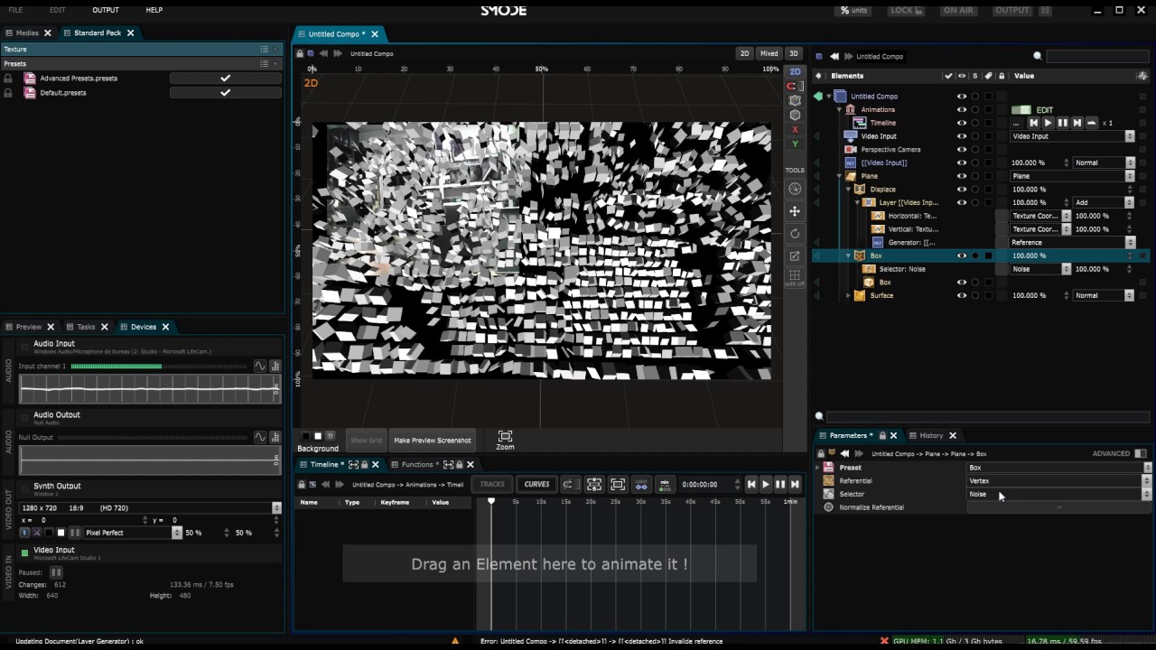
Task: Click the fit-to-frame icon in Timeline toolbar
Action: coord(618,485)
